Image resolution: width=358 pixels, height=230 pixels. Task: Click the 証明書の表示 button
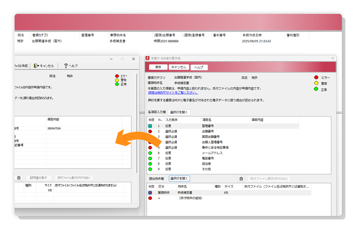click(x=38, y=178)
